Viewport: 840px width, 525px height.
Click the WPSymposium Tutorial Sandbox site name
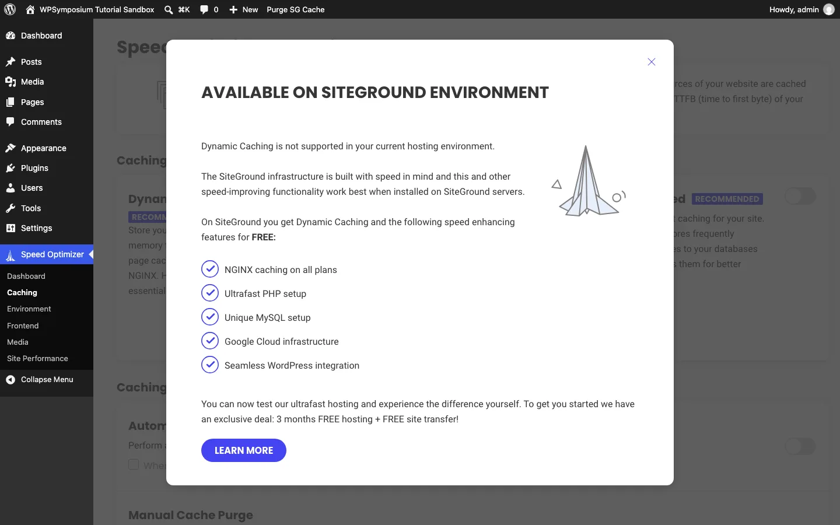pos(97,9)
